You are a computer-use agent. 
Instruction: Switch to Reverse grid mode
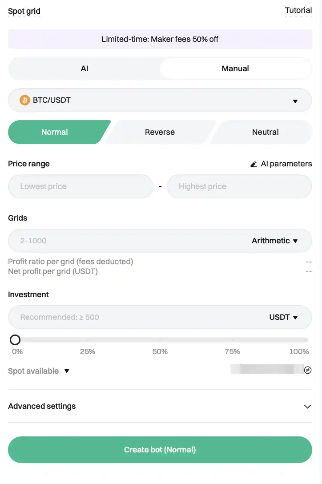point(160,132)
